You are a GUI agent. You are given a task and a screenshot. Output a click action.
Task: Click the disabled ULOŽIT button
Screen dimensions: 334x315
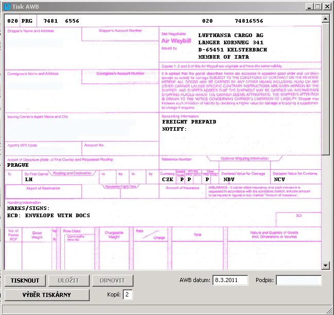69,281
